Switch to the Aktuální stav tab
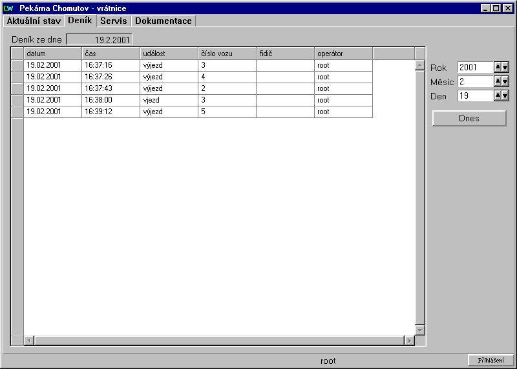The height and width of the screenshot is (369, 517). [34, 21]
